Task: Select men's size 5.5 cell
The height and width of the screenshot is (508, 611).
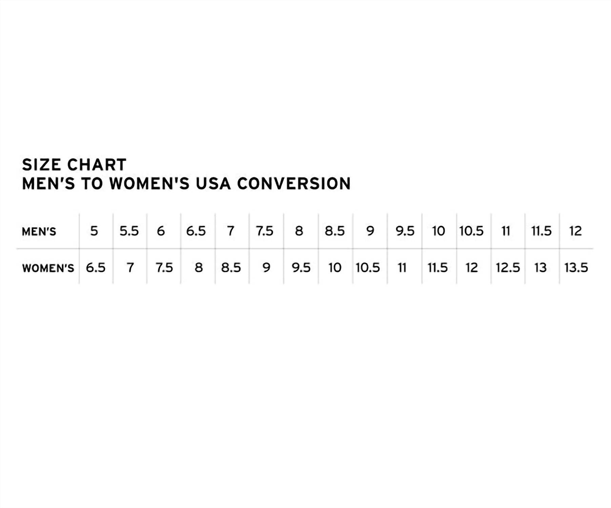Action: pos(129,231)
